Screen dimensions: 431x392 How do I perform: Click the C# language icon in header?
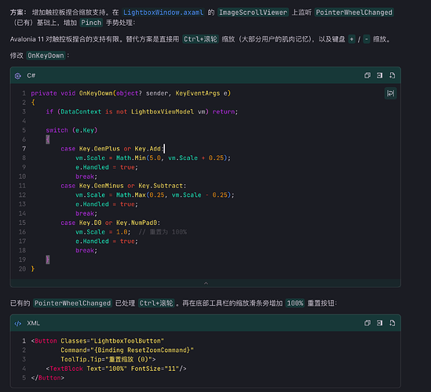(18, 76)
